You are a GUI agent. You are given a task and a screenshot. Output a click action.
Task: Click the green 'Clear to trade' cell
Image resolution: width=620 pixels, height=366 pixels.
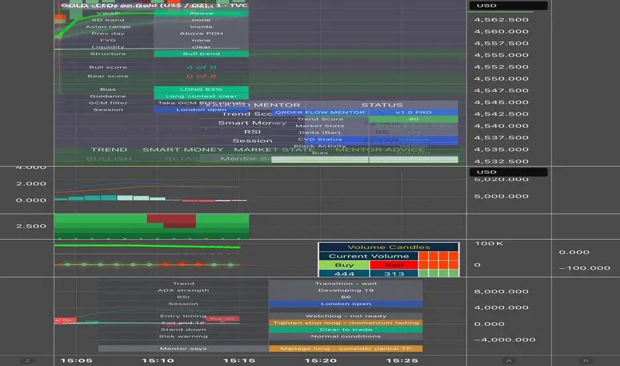click(345, 329)
